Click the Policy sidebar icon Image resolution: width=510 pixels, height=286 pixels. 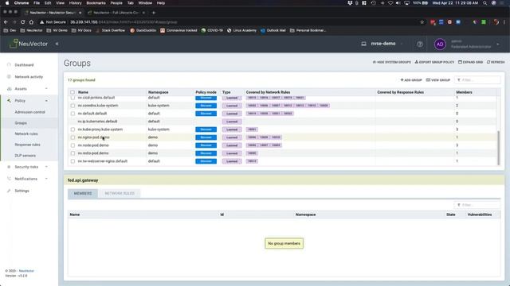9,101
